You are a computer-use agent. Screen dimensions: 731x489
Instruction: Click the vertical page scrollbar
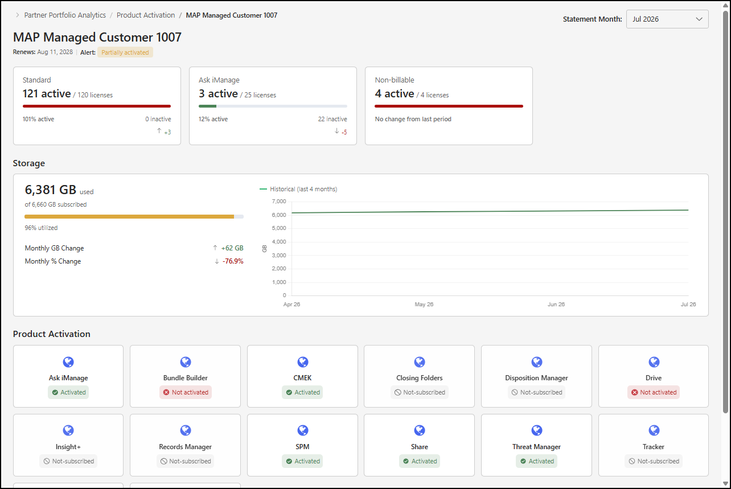[x=725, y=211]
